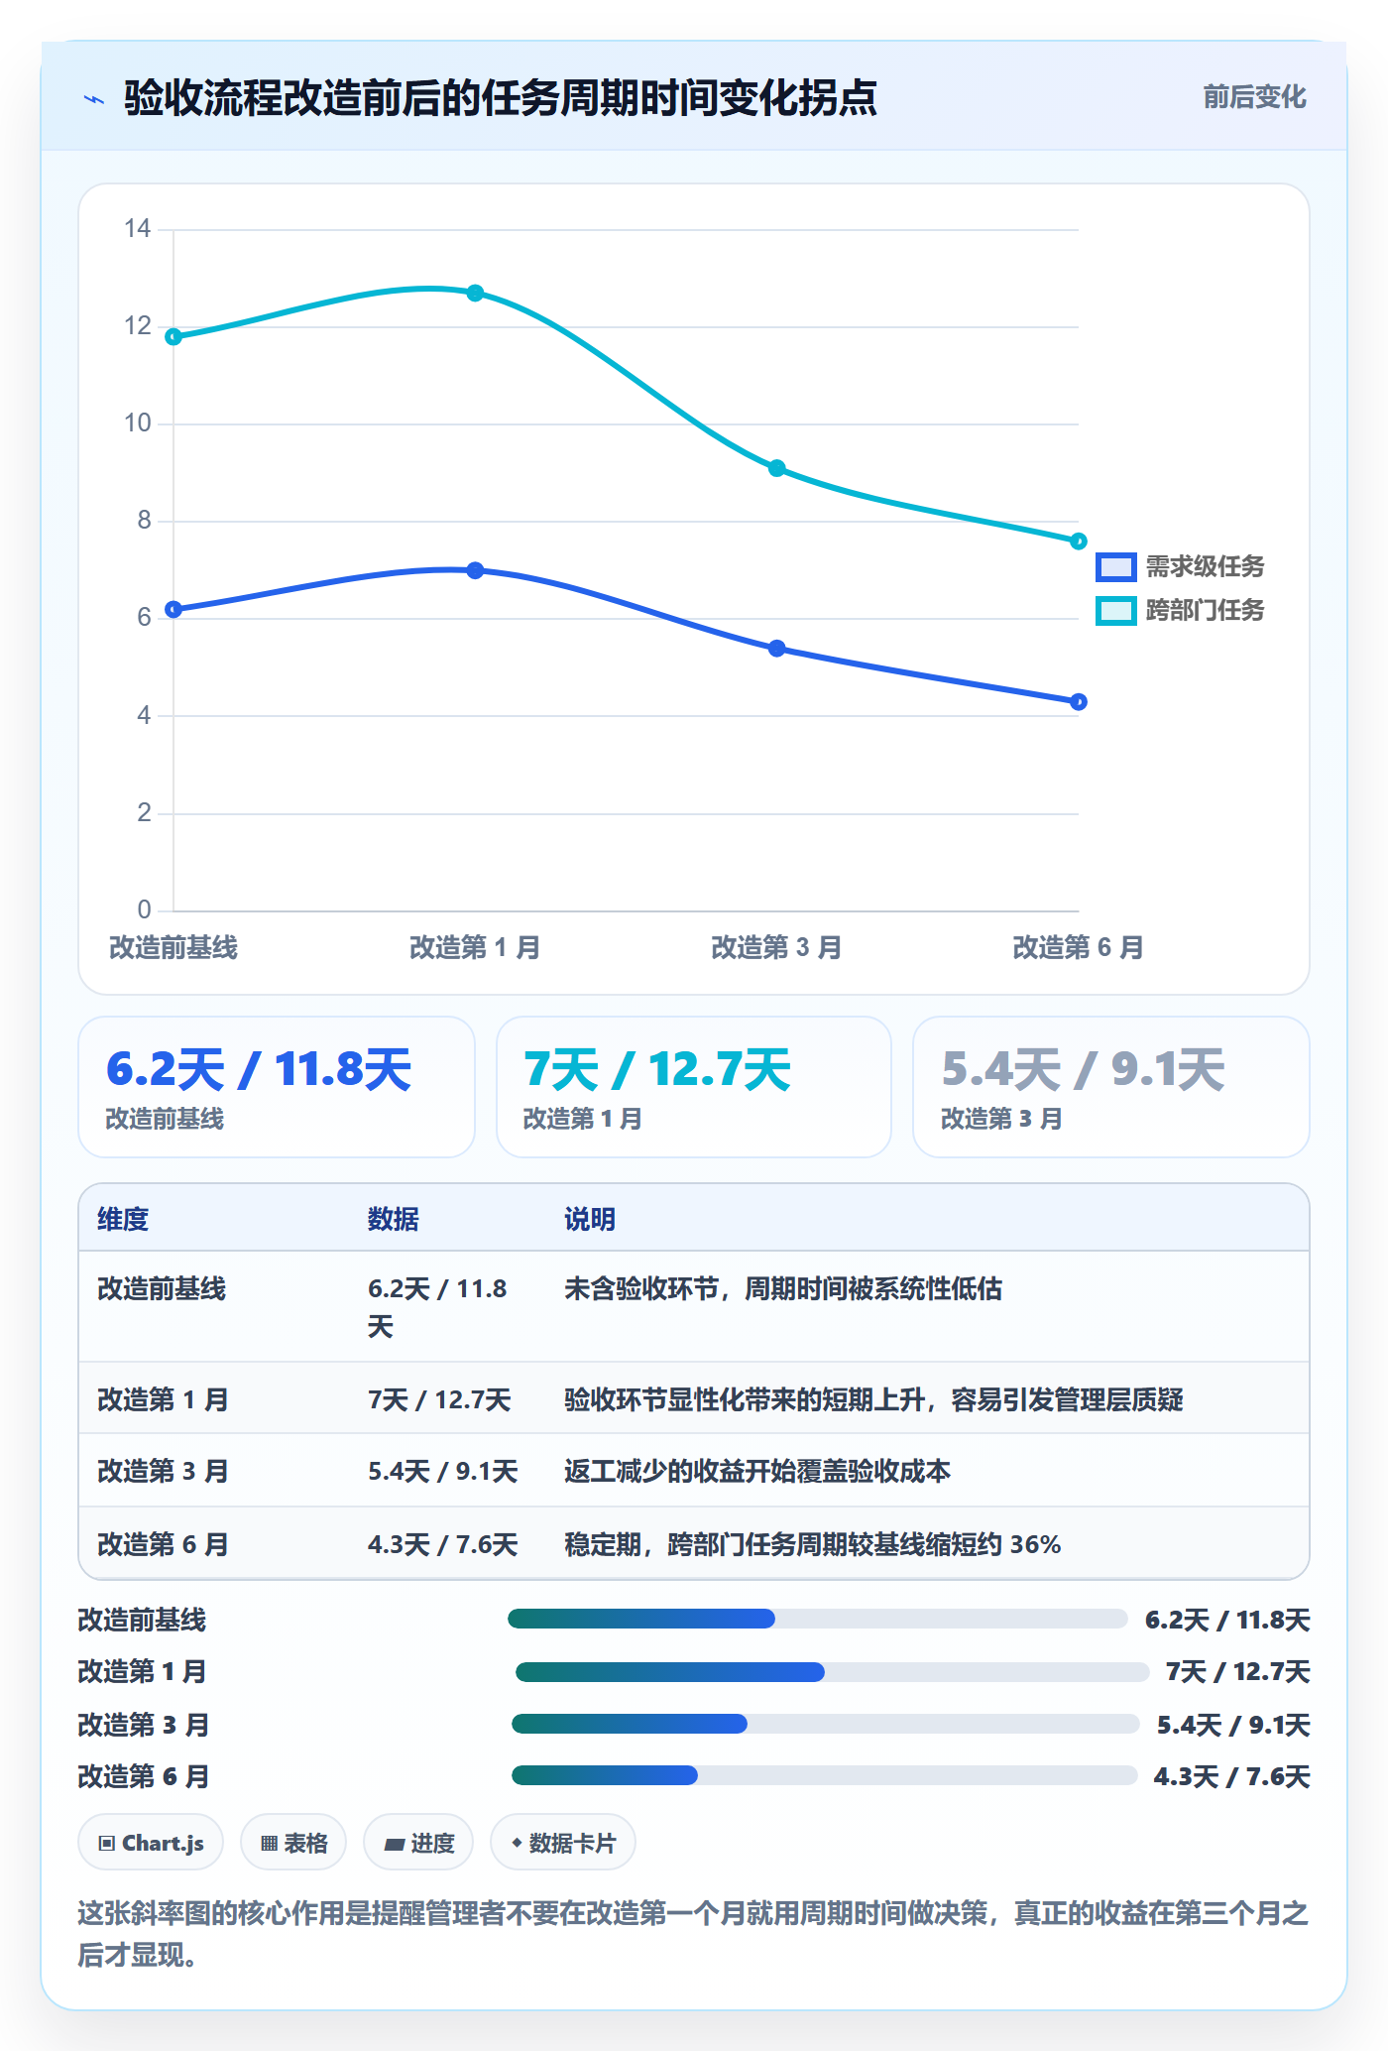1388x2051 pixels.
Task: Click the blue 需求级任务 legend color box
Action: pyautogui.click(x=1115, y=567)
